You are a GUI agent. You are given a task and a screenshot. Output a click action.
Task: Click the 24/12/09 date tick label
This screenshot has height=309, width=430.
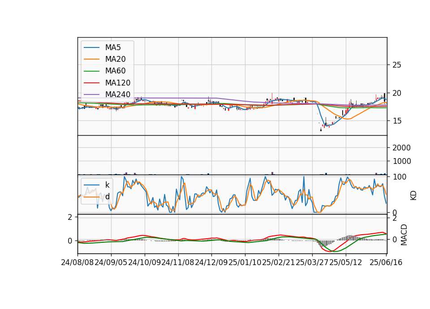(211, 262)
